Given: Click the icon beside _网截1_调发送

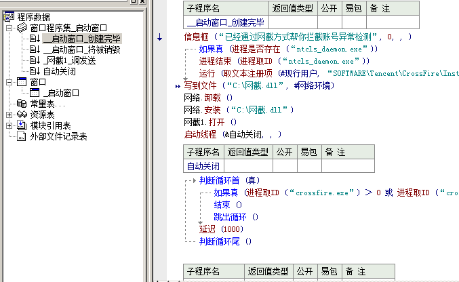Looking at the screenshot, I should tap(35, 60).
